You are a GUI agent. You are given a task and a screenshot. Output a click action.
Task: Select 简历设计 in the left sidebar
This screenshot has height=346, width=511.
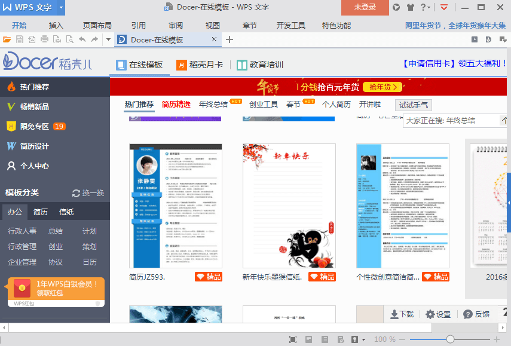click(55, 146)
